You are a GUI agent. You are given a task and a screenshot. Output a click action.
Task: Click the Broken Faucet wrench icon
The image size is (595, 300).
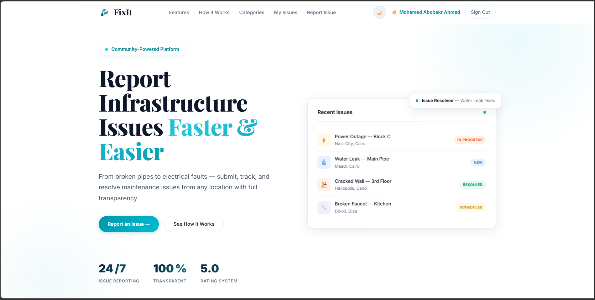324,207
